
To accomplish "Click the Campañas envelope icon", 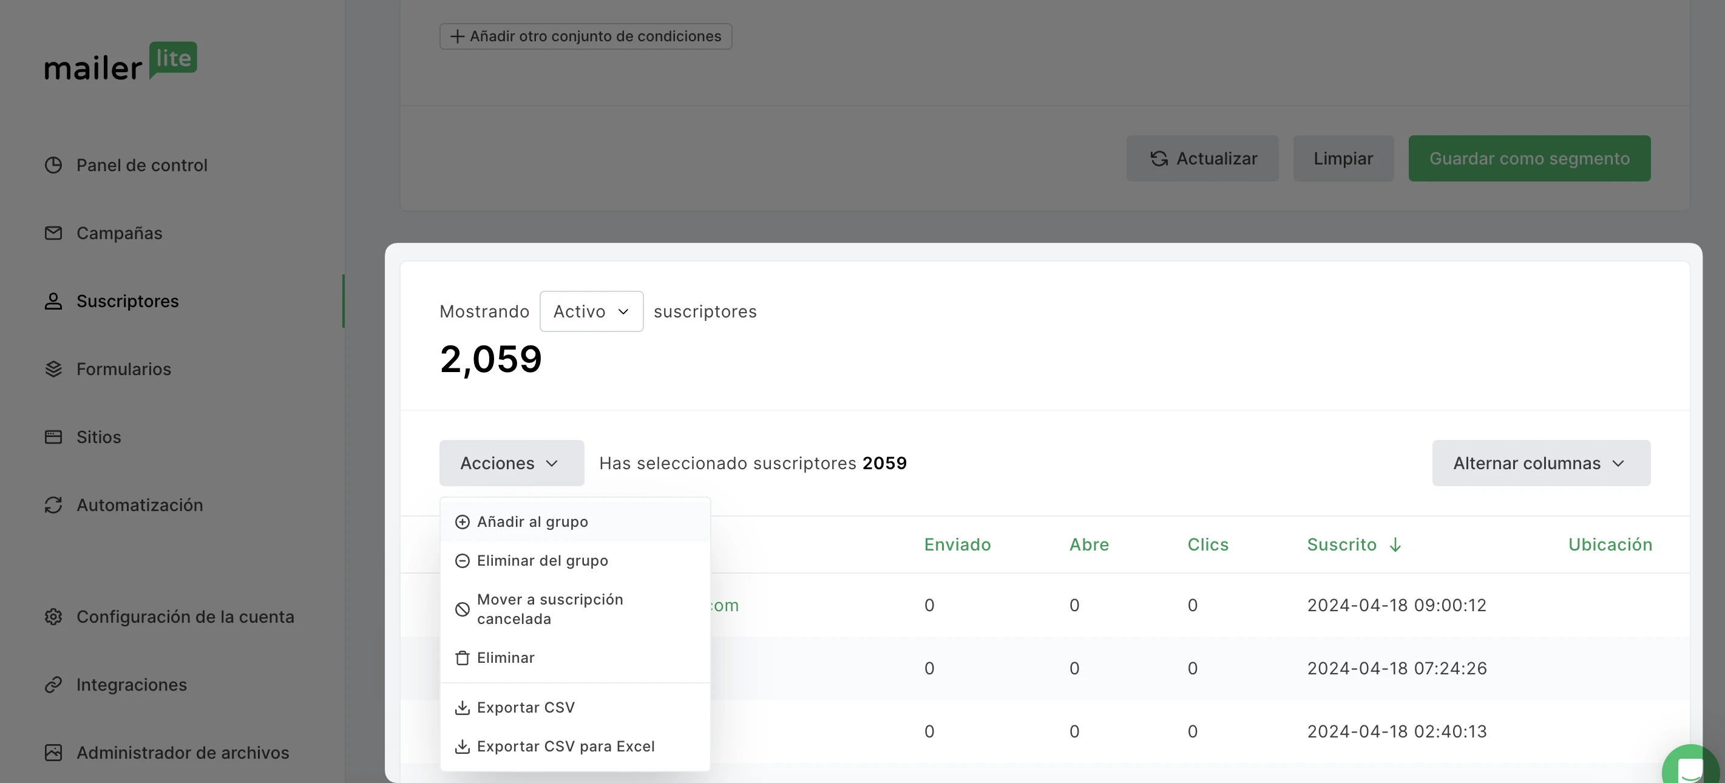I will [53, 233].
